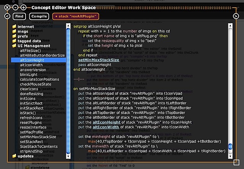Viewport: 244px width, 169px height.
Task: Expand the updates folder
Action: coord(23,156)
